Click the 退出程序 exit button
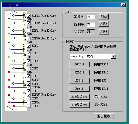This screenshot has height=124, width=138. click(x=104, y=116)
